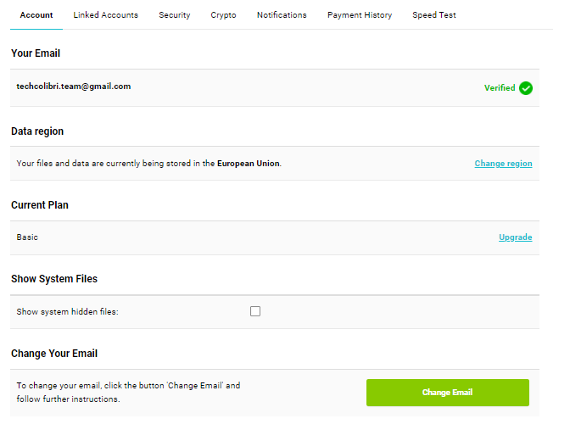This screenshot has height=424, width=570.
Task: Click the green Change Email button
Action: (448, 393)
